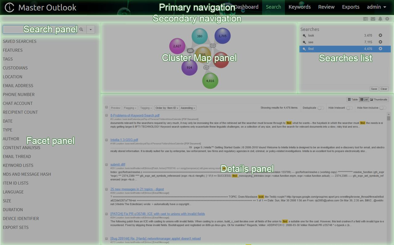This screenshot has height=245, width=394.
Task: Expand the Tagging dropdown
Action: [x=146, y=108]
